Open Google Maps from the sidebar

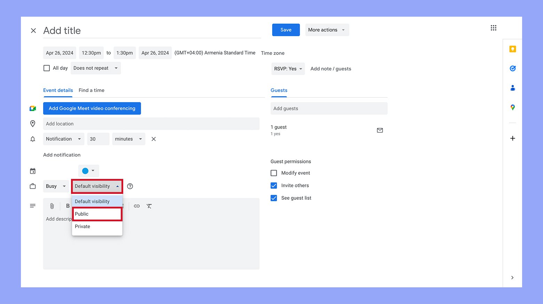(x=512, y=107)
